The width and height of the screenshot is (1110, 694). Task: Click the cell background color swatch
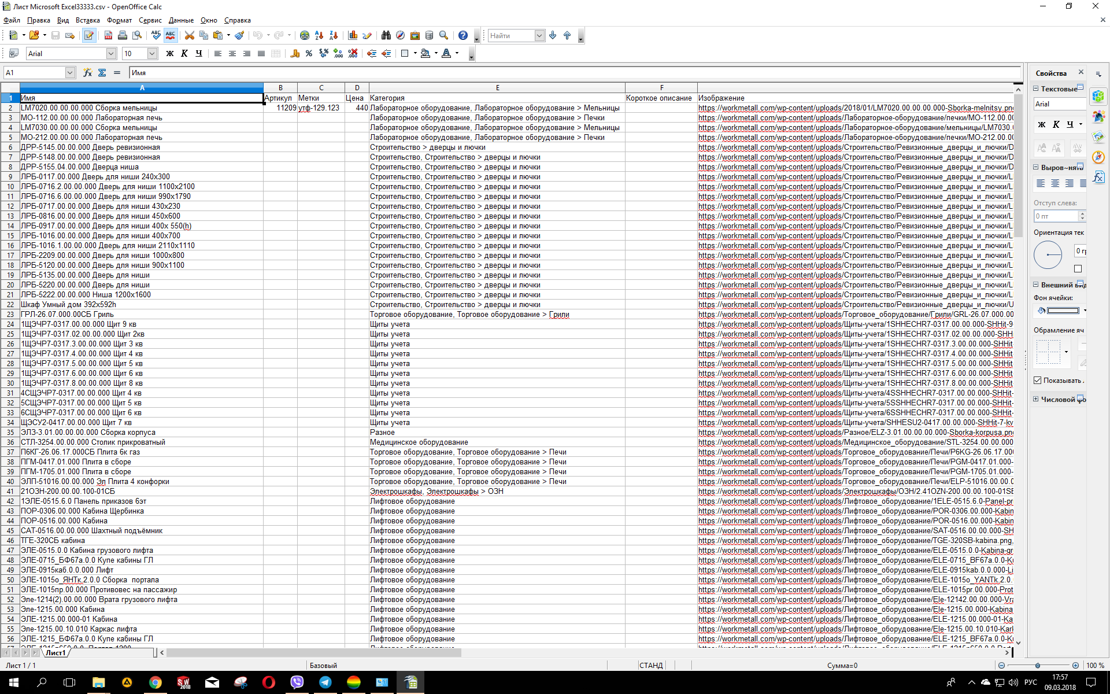(x=1063, y=311)
